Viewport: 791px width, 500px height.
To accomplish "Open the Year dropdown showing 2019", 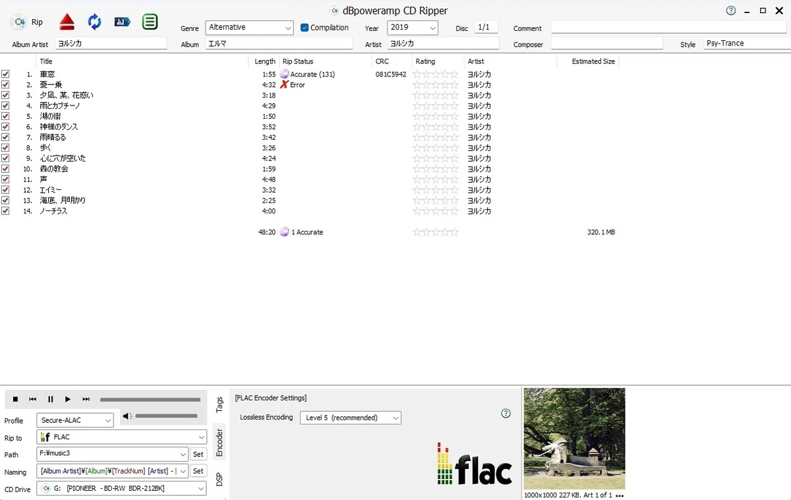I will tap(413, 28).
